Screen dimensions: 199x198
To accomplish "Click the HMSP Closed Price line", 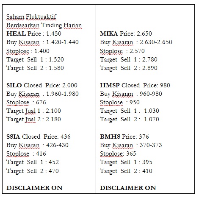I will (135, 85).
